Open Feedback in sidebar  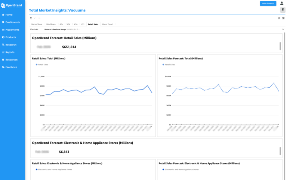pyautogui.click(x=11, y=67)
